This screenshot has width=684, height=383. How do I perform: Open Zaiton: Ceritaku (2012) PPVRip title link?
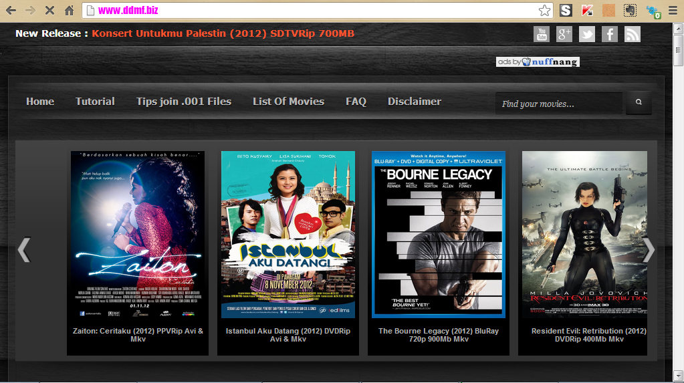tap(138, 335)
